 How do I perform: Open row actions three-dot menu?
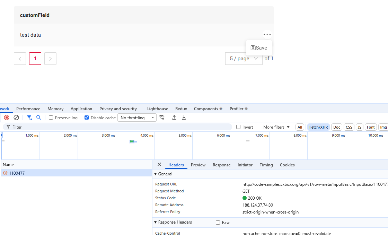tap(267, 34)
